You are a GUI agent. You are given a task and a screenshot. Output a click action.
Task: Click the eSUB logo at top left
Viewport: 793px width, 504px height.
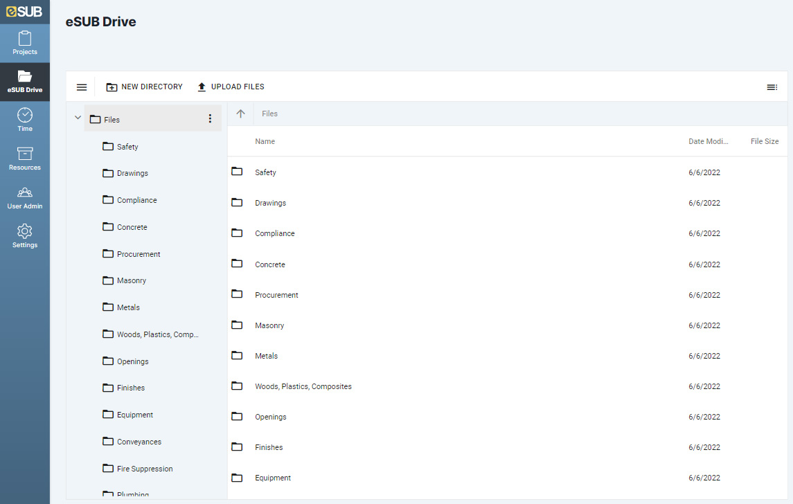(24, 11)
